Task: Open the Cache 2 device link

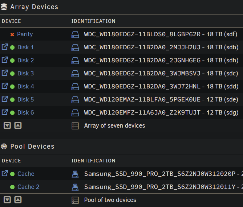Action: [x=28, y=187]
